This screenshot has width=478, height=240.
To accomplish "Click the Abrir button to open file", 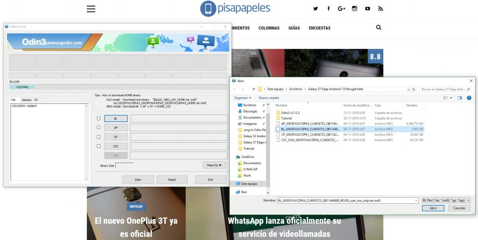I will pyautogui.click(x=433, y=208).
